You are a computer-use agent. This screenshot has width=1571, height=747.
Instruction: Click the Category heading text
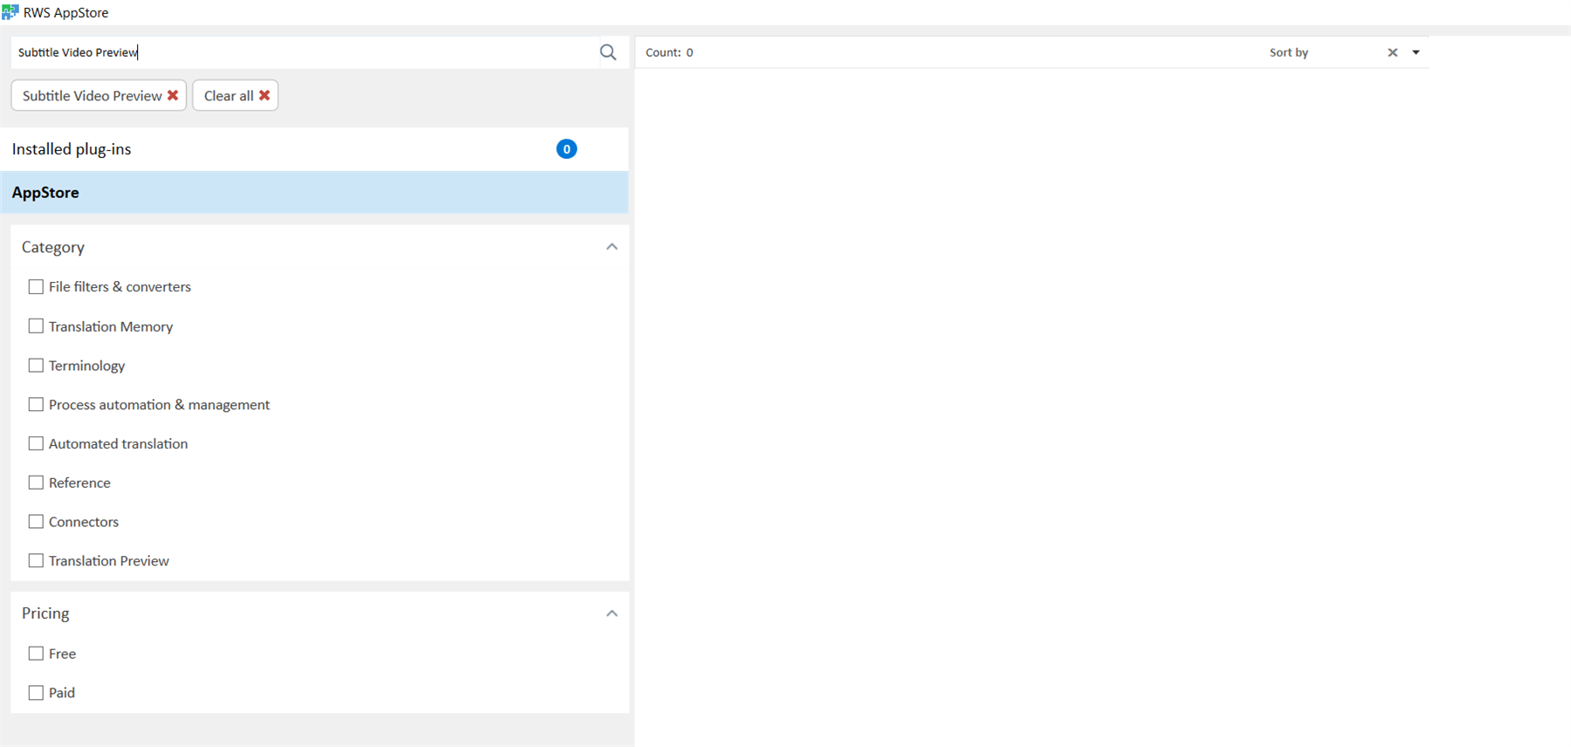(x=53, y=247)
